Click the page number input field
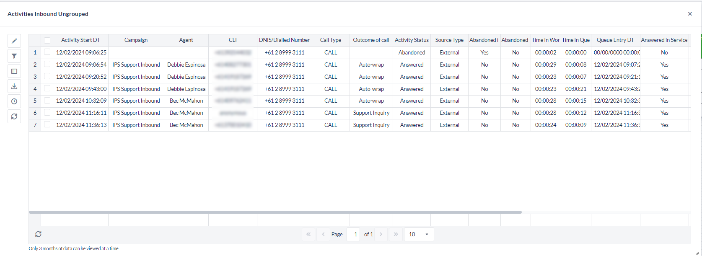This screenshot has height=256, width=702. pos(354,234)
